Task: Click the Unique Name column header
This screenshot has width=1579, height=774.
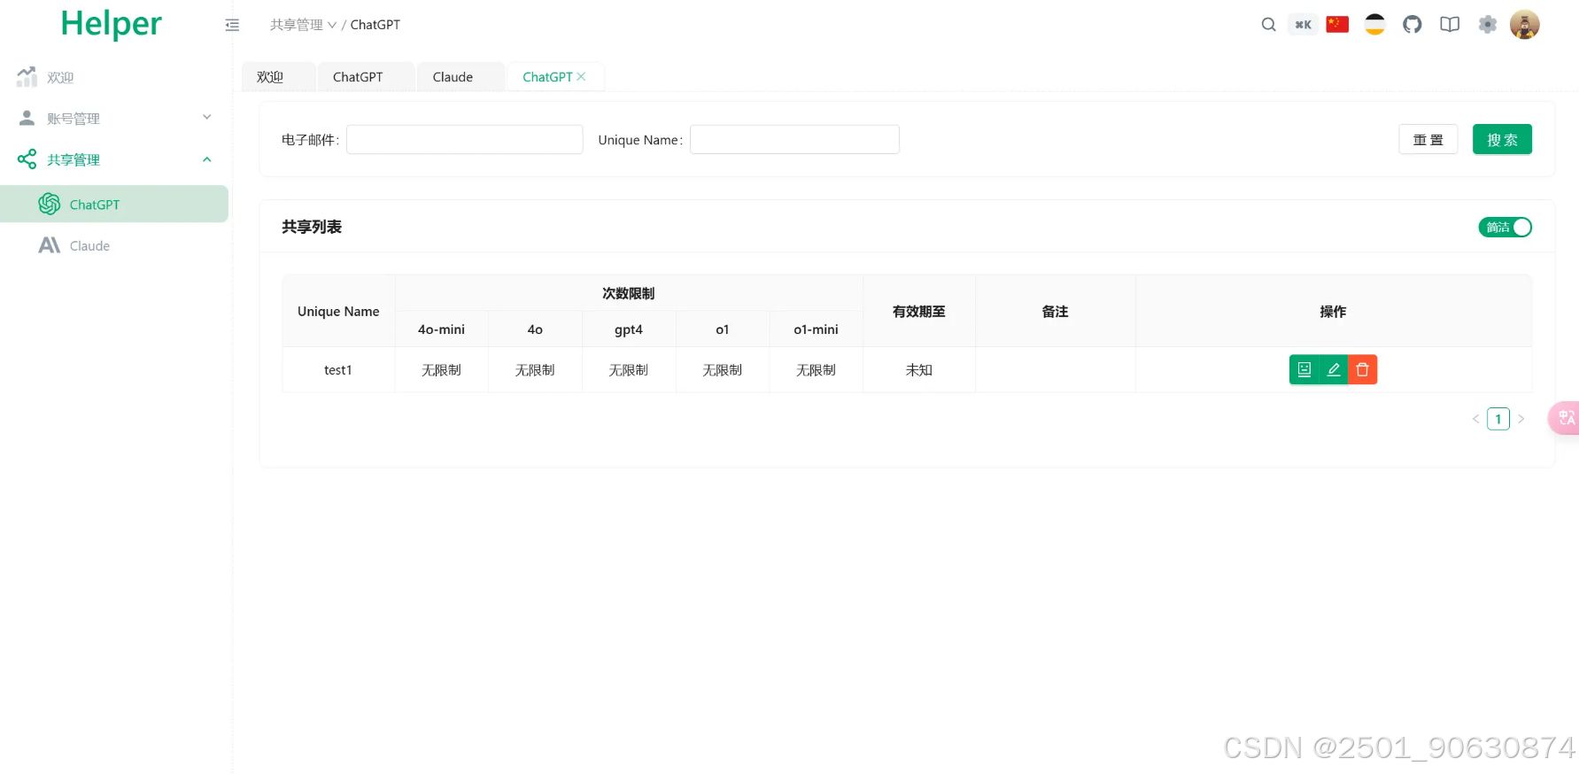Action: [338, 311]
